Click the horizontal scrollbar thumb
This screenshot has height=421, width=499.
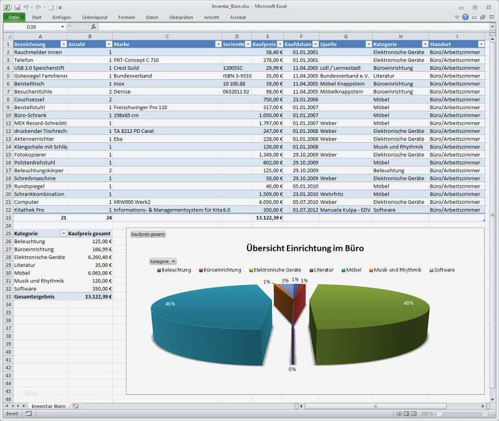pyautogui.click(x=375, y=406)
